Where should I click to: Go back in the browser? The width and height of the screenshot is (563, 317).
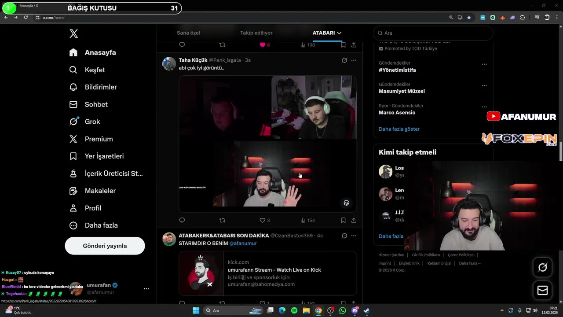[6, 18]
